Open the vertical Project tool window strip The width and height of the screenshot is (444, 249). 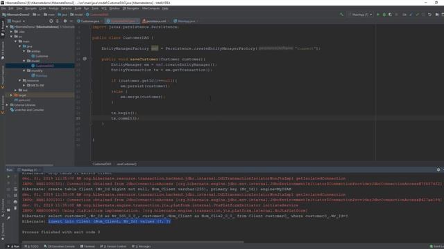coord(3,28)
